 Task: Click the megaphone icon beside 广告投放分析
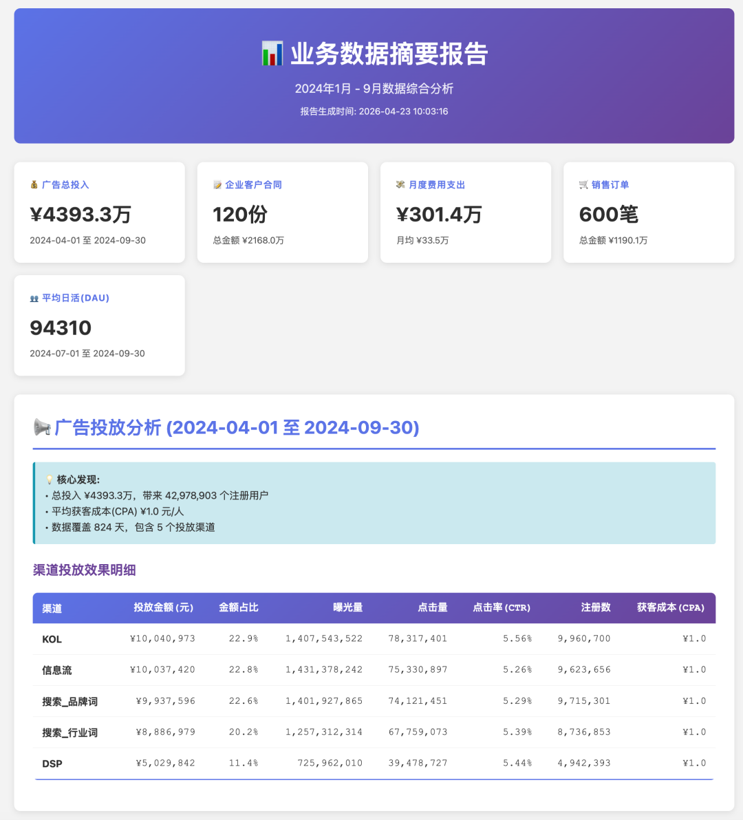point(42,428)
